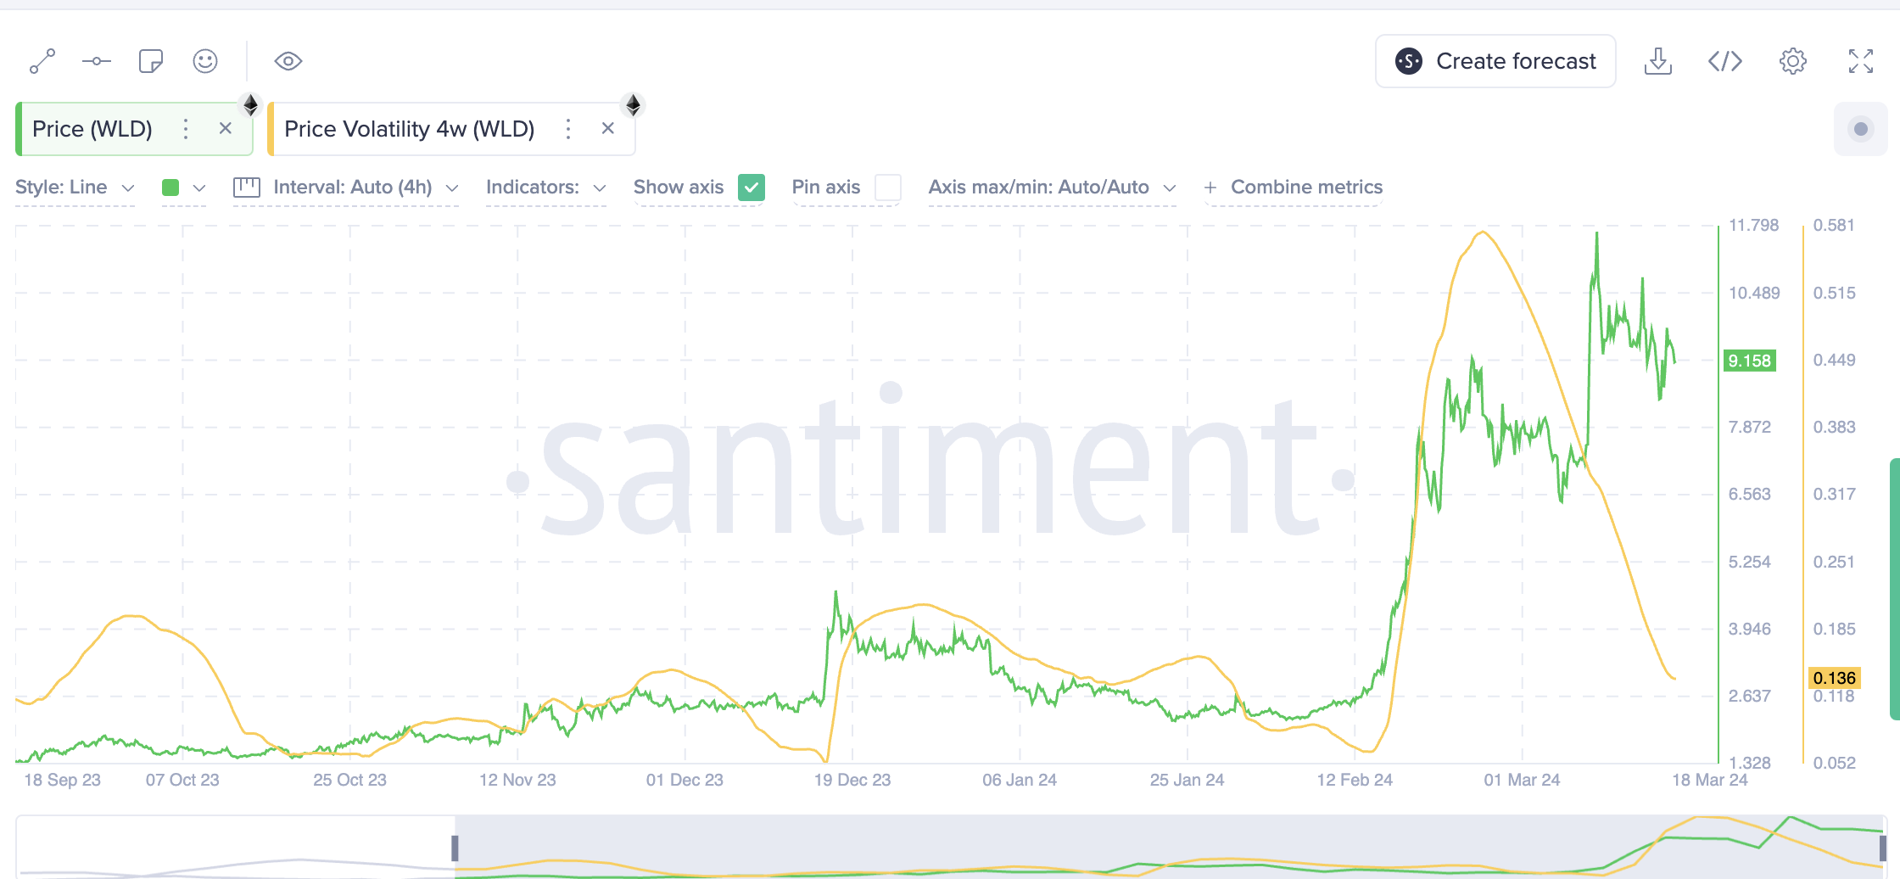Select the Price (WLD) metric tab
Image resolution: width=1900 pixels, height=879 pixels.
pyautogui.click(x=92, y=129)
